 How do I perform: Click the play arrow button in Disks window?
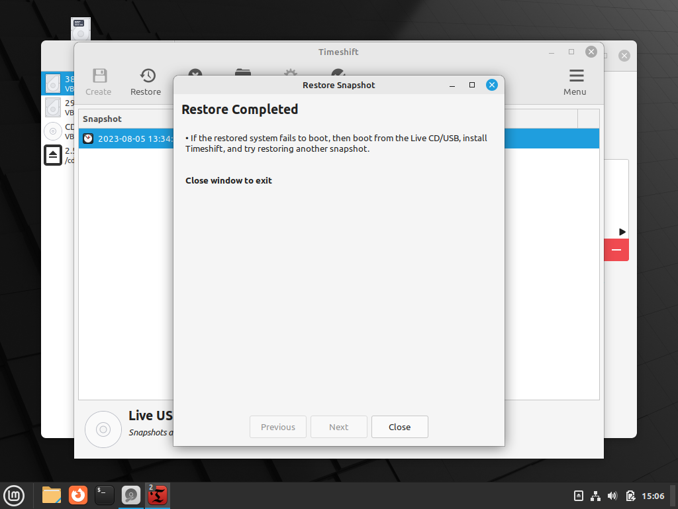622,231
